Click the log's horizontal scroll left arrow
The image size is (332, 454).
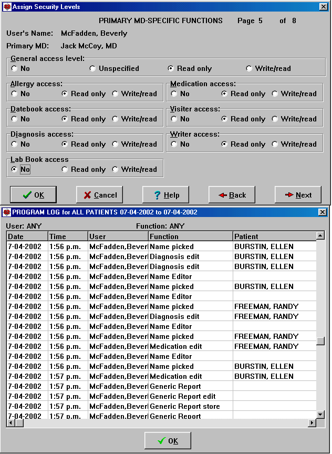(x=11, y=422)
